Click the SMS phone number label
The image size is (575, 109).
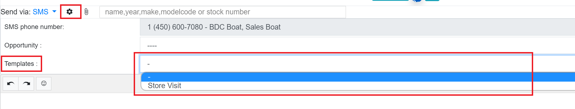(34, 27)
